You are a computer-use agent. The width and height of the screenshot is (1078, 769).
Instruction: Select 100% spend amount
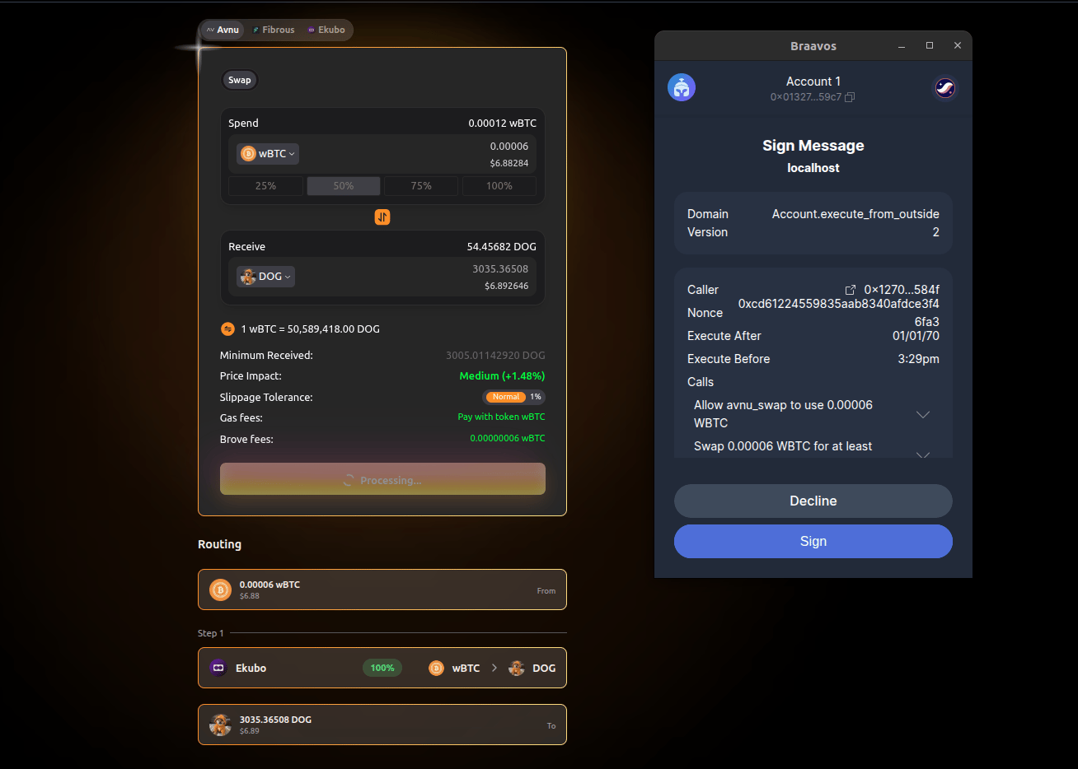(499, 186)
